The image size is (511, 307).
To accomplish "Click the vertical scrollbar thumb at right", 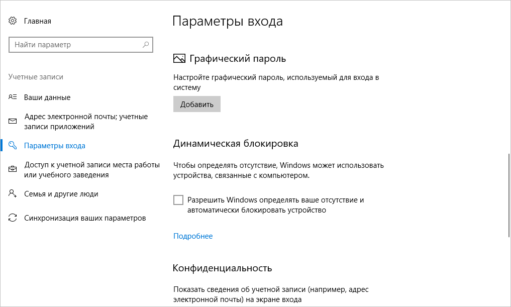I will tap(508, 195).
